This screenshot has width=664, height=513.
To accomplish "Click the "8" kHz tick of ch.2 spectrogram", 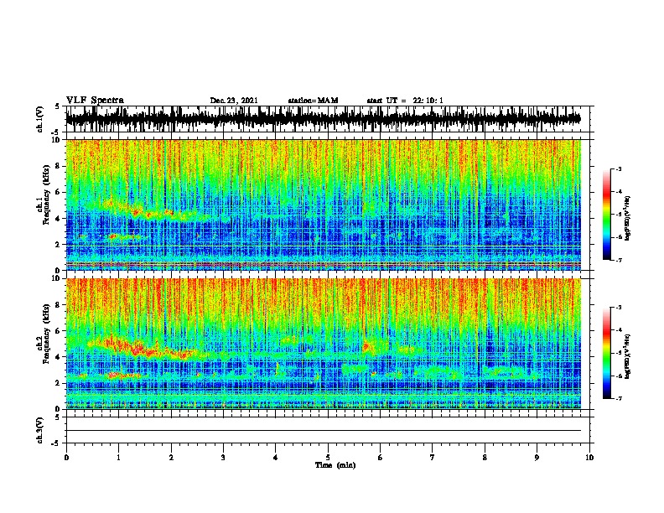I will [60, 305].
